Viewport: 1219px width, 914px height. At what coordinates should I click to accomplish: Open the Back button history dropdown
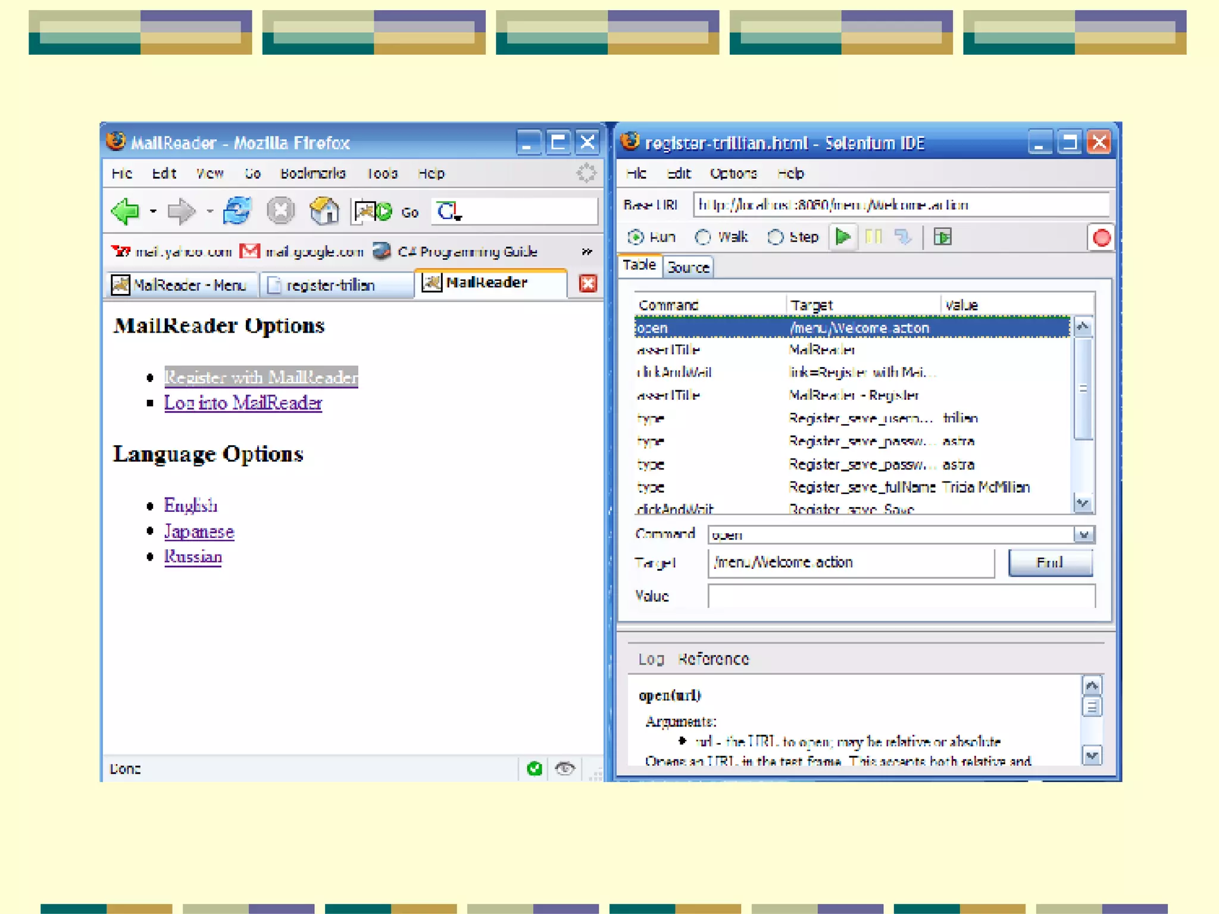153,211
